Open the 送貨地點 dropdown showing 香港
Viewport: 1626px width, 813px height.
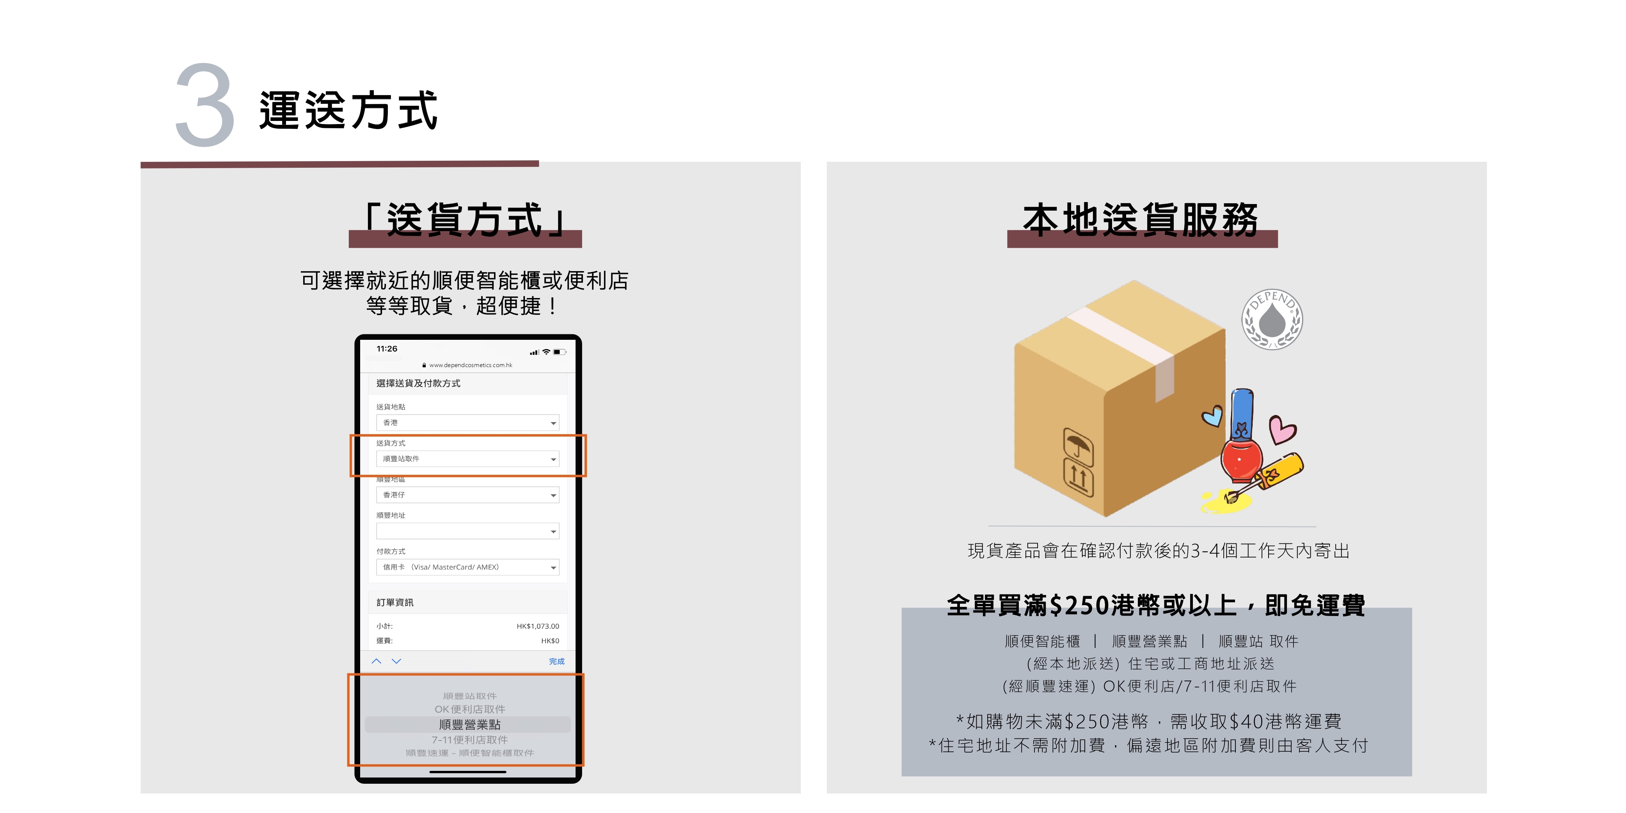pos(468,422)
